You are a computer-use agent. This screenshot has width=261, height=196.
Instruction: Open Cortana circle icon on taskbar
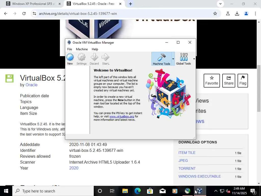point(100,191)
